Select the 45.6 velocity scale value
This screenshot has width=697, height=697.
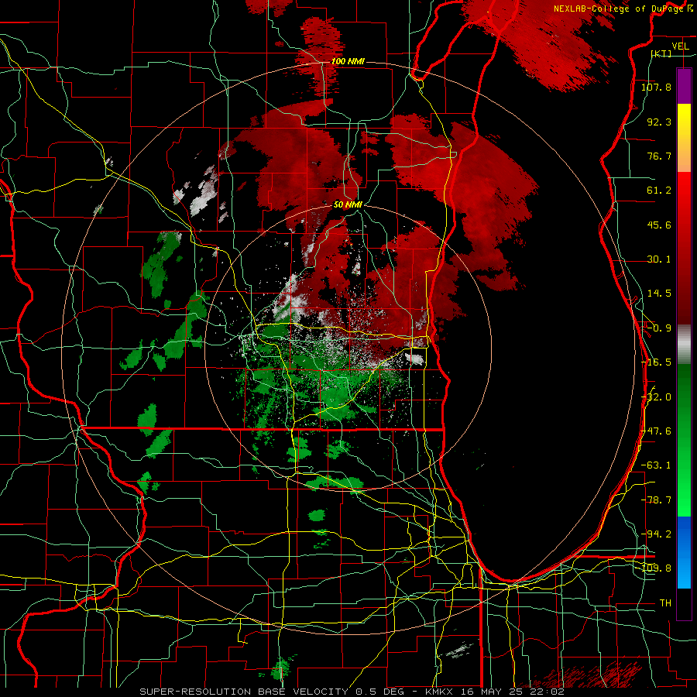point(659,225)
